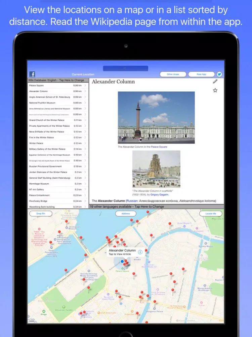This screenshot has width=252, height=337.
Task: Open the Facebook share icon
Action: pos(32,74)
